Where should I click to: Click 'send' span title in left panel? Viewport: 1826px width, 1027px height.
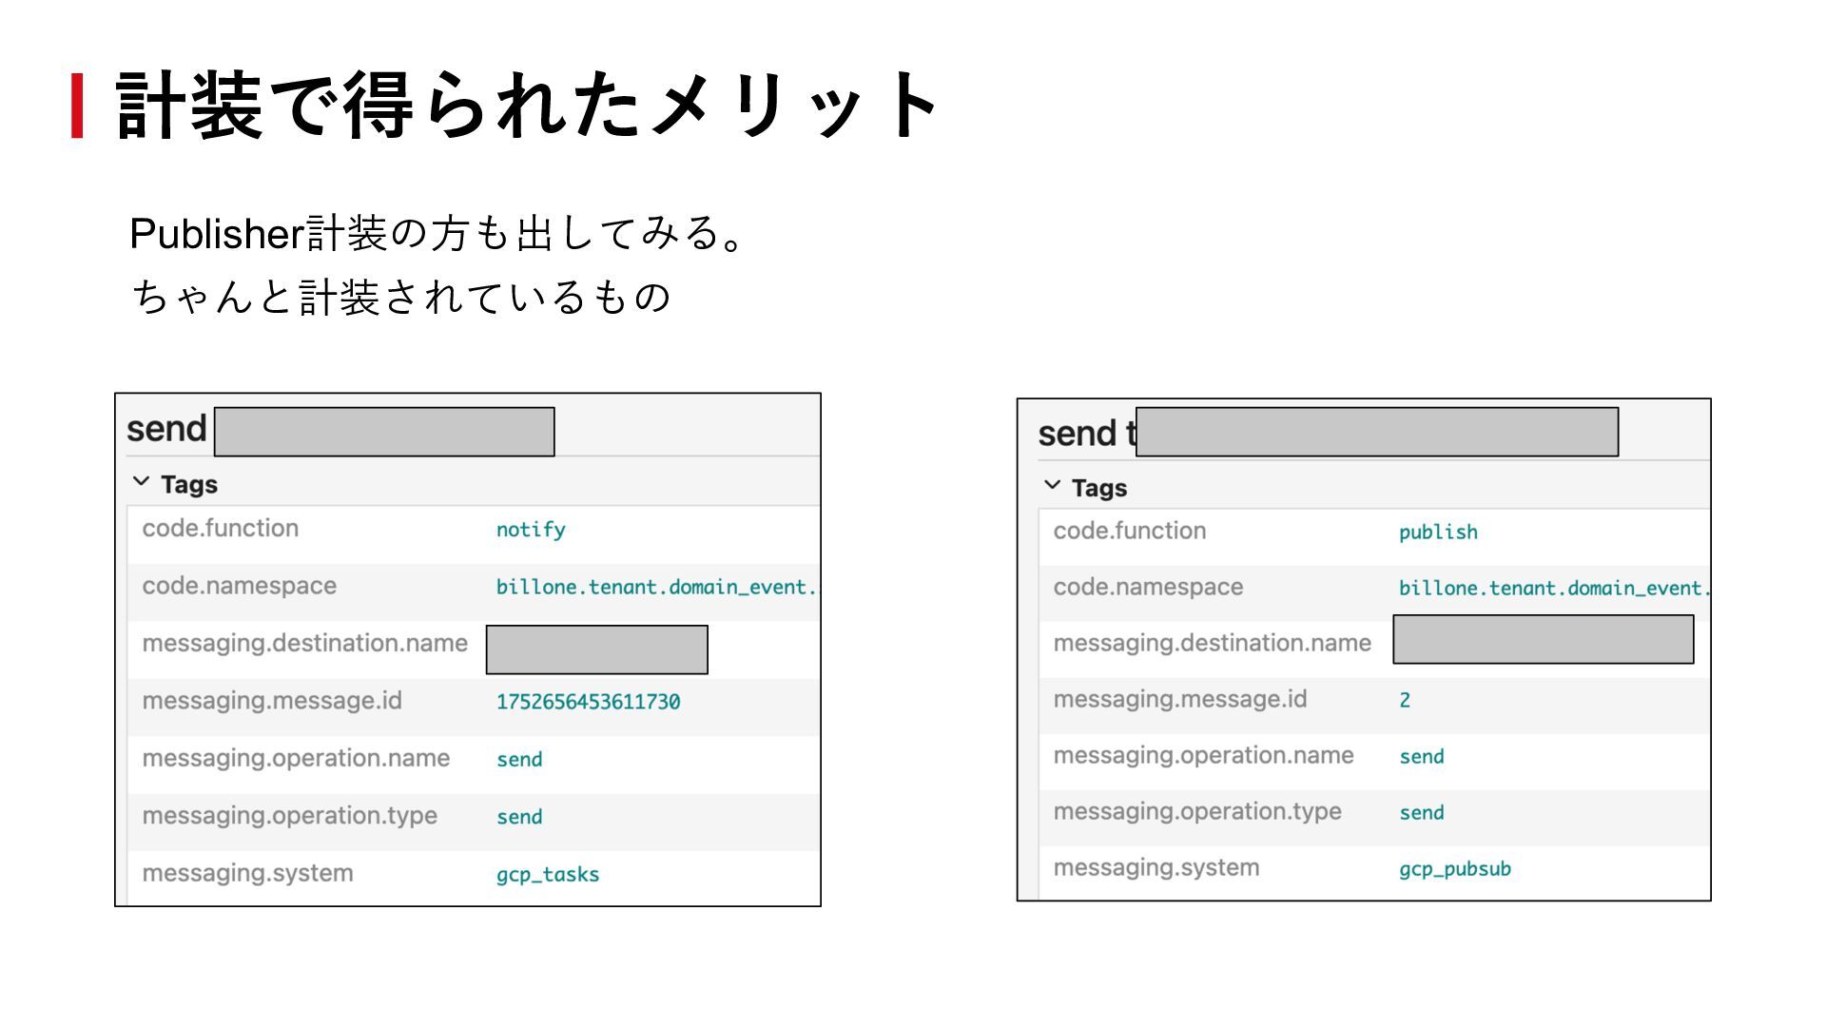click(x=166, y=429)
